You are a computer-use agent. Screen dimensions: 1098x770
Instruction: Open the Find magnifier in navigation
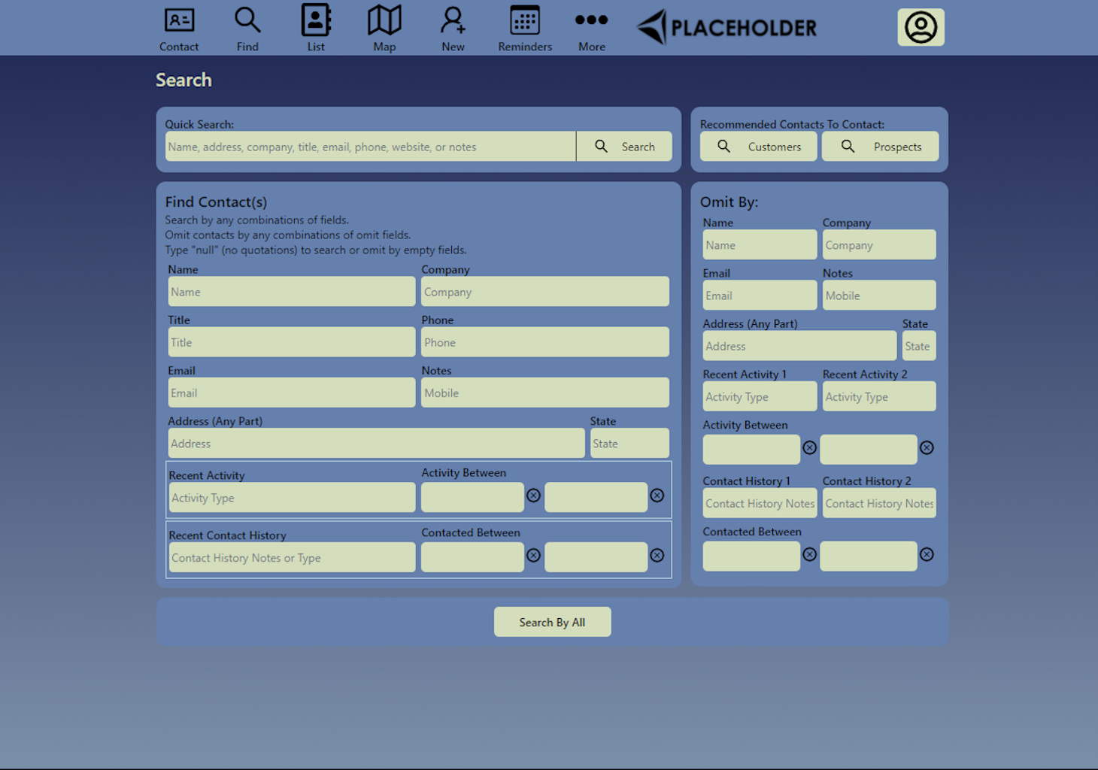coord(247,20)
